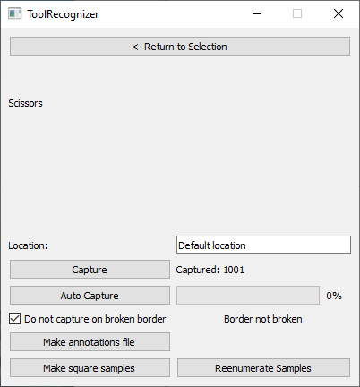
Task: Click the Scissors tool label
Action: (25, 103)
